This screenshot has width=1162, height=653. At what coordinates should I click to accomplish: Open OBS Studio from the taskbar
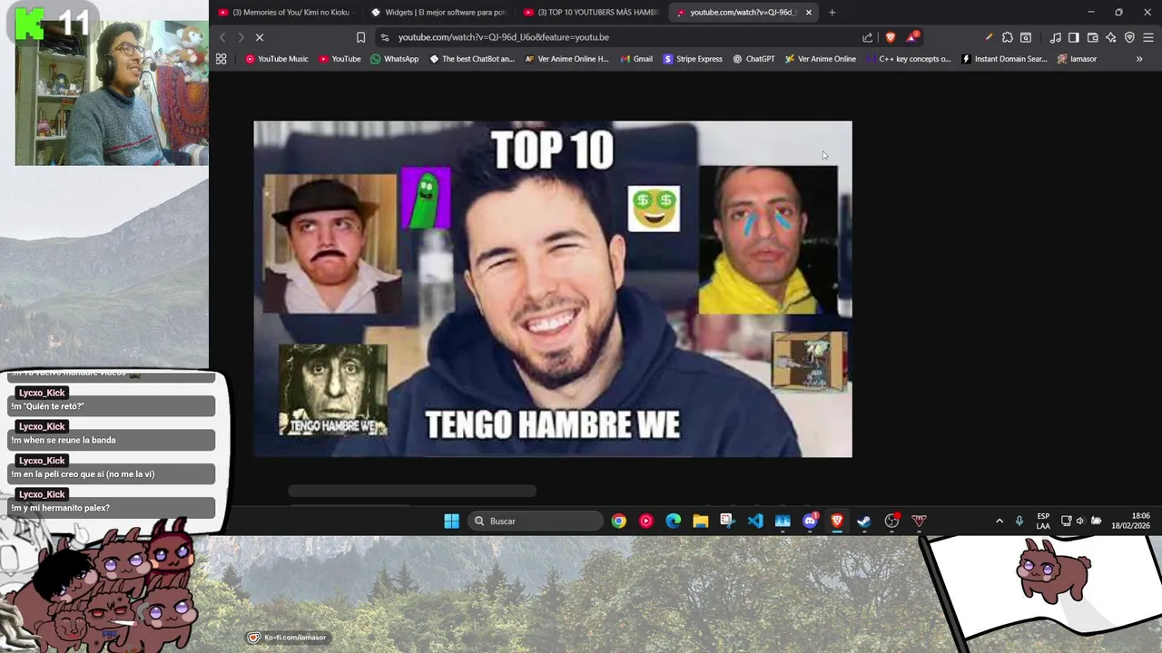(891, 521)
